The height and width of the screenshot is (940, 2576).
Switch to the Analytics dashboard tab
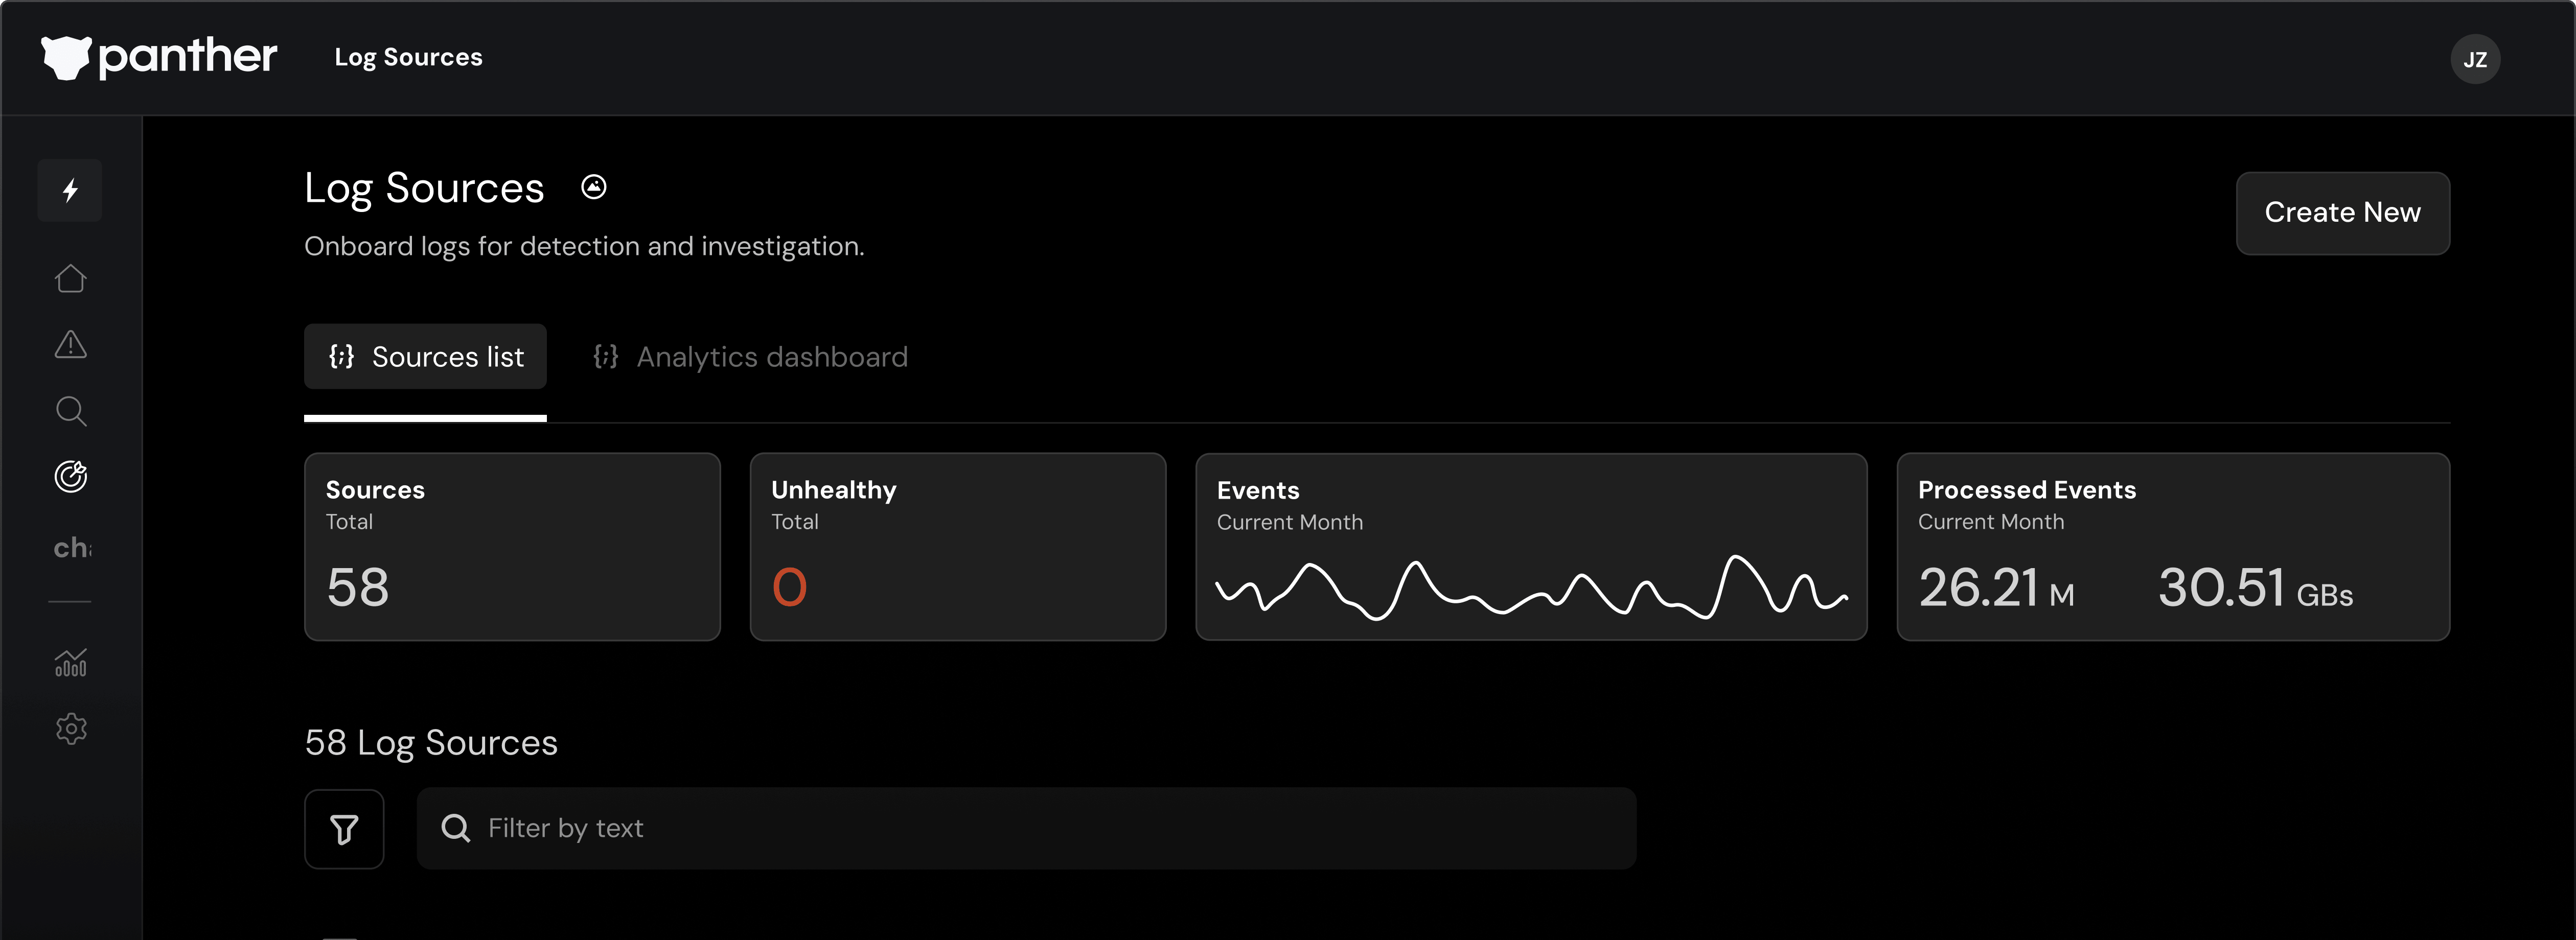tap(751, 357)
